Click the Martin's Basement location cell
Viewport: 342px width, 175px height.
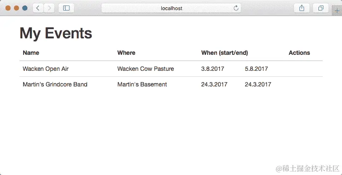pyautogui.click(x=142, y=84)
